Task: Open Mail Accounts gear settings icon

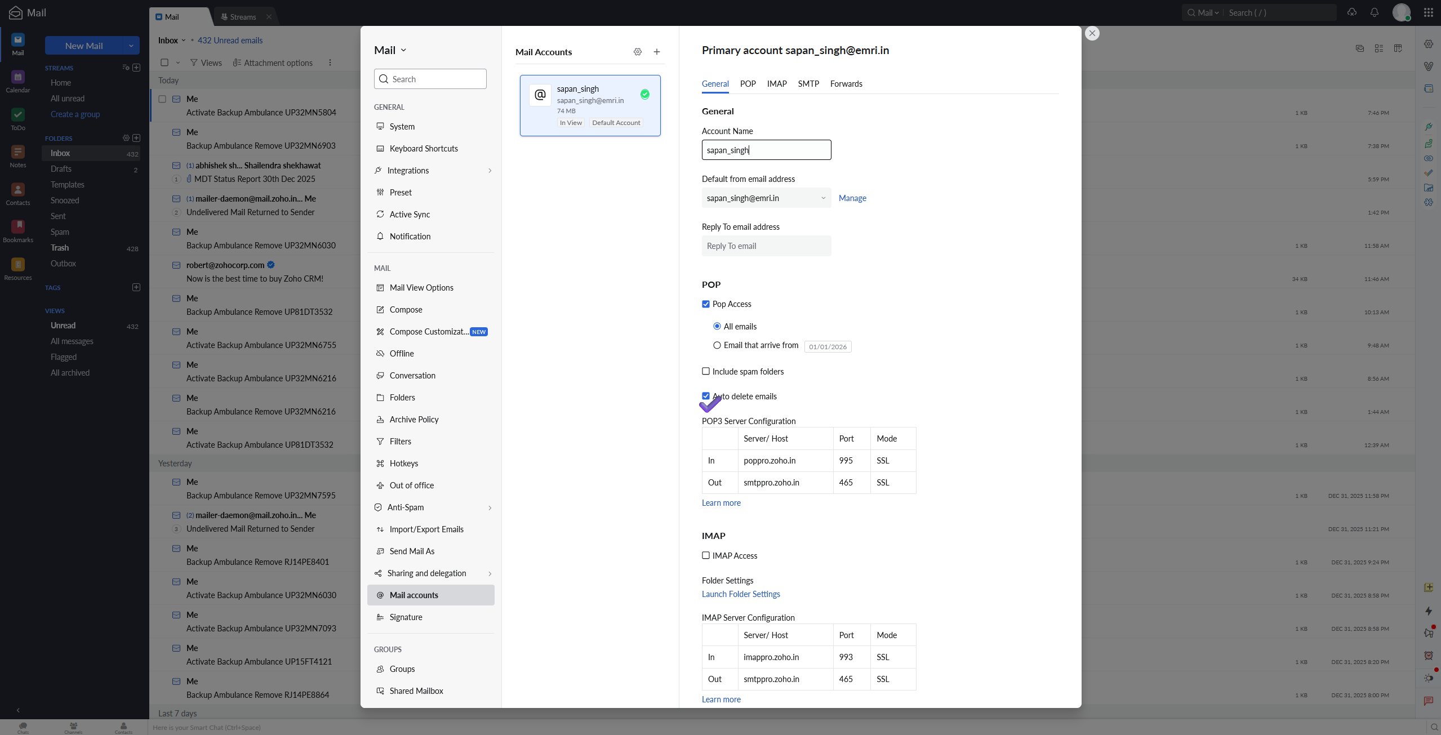Action: [638, 52]
